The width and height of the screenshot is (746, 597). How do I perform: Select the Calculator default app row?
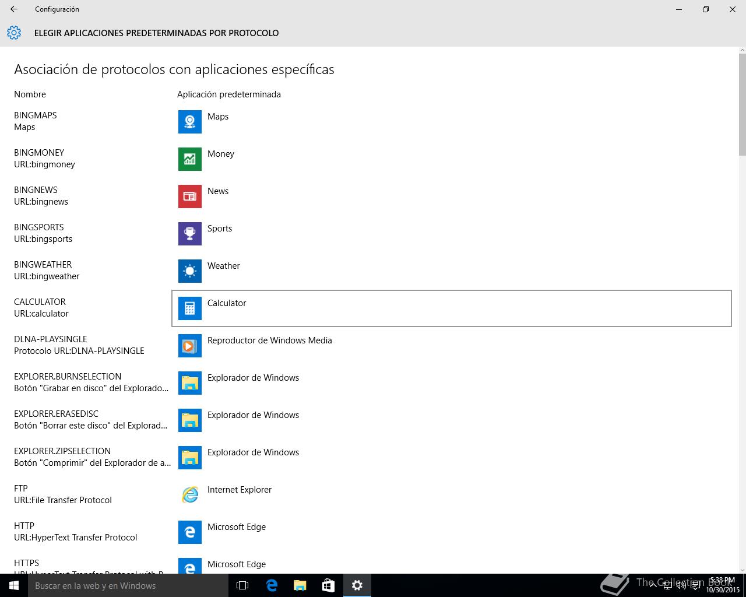452,308
